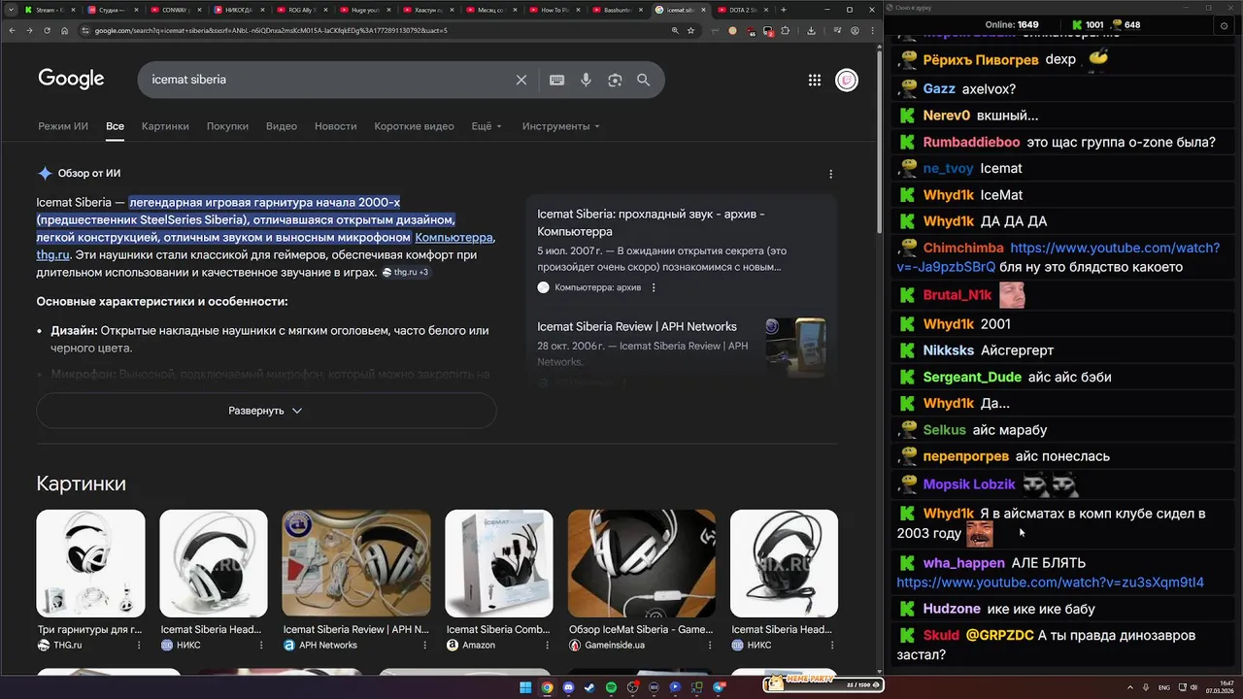
Task: Open Gameinside.ua review image thumbnail
Action: (642, 563)
